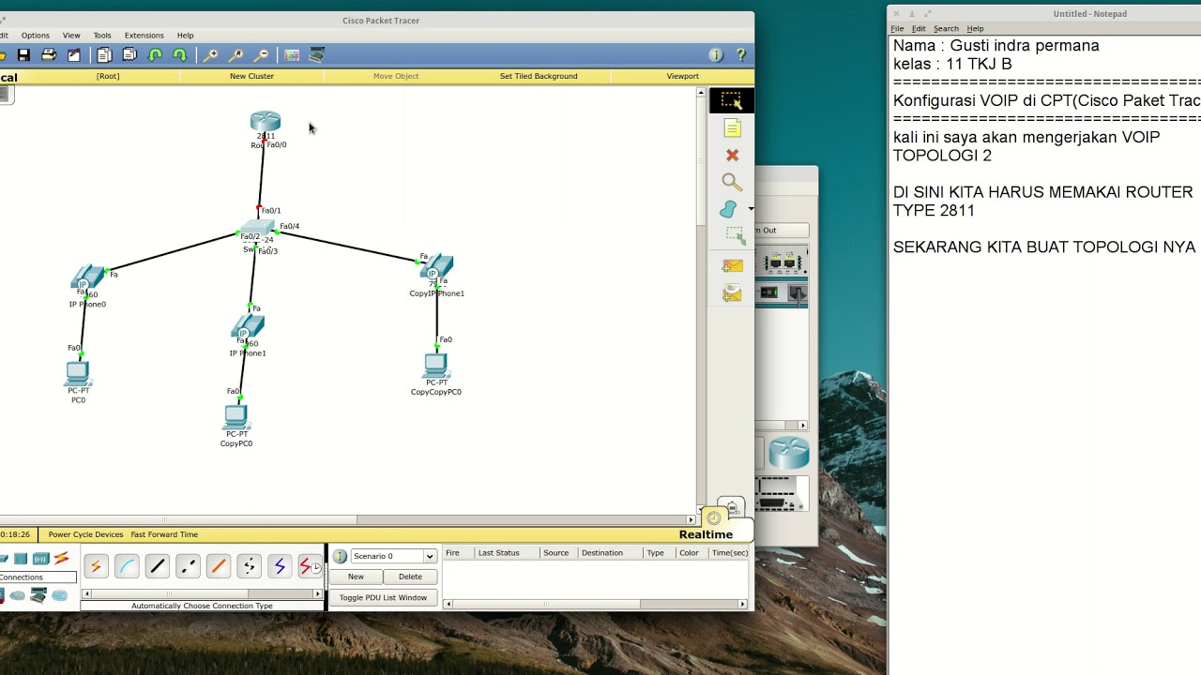Viewport: 1201px width, 675px height.
Task: Click the Zoom Out magnifier icon
Action: click(x=262, y=55)
